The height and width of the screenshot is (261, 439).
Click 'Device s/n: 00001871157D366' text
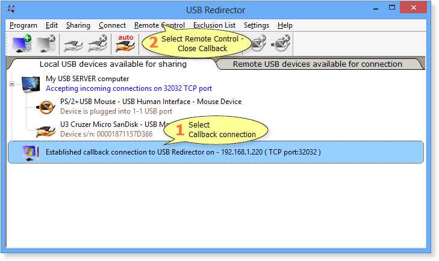pyautogui.click(x=106, y=134)
